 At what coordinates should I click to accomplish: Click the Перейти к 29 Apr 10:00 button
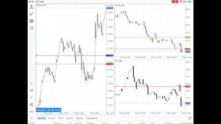[48, 110]
